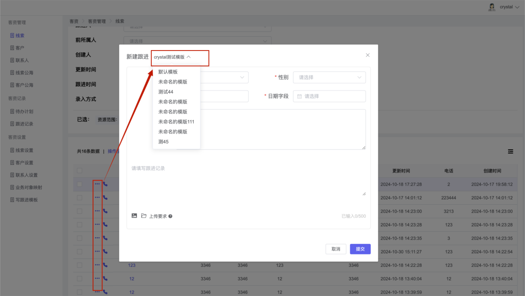This screenshot has width=525, height=296.
Task: Open the table column settings icon
Action: (x=511, y=152)
